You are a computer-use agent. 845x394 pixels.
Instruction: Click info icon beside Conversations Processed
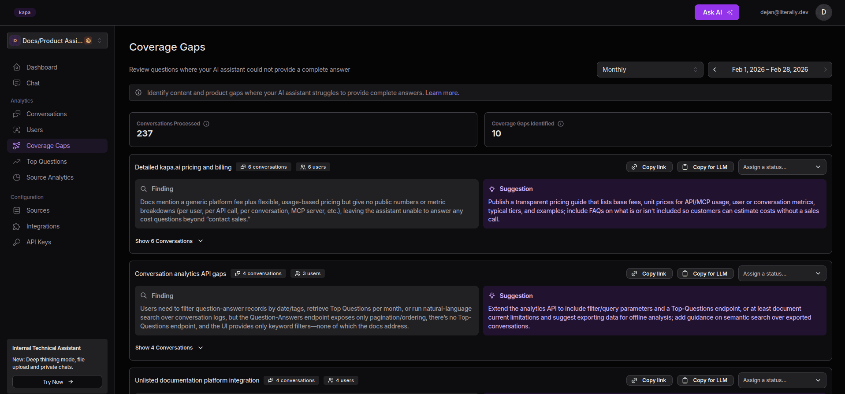pyautogui.click(x=206, y=124)
